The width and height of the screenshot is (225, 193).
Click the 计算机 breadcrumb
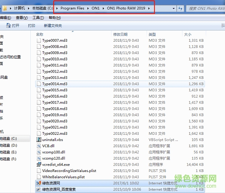tap(19, 8)
